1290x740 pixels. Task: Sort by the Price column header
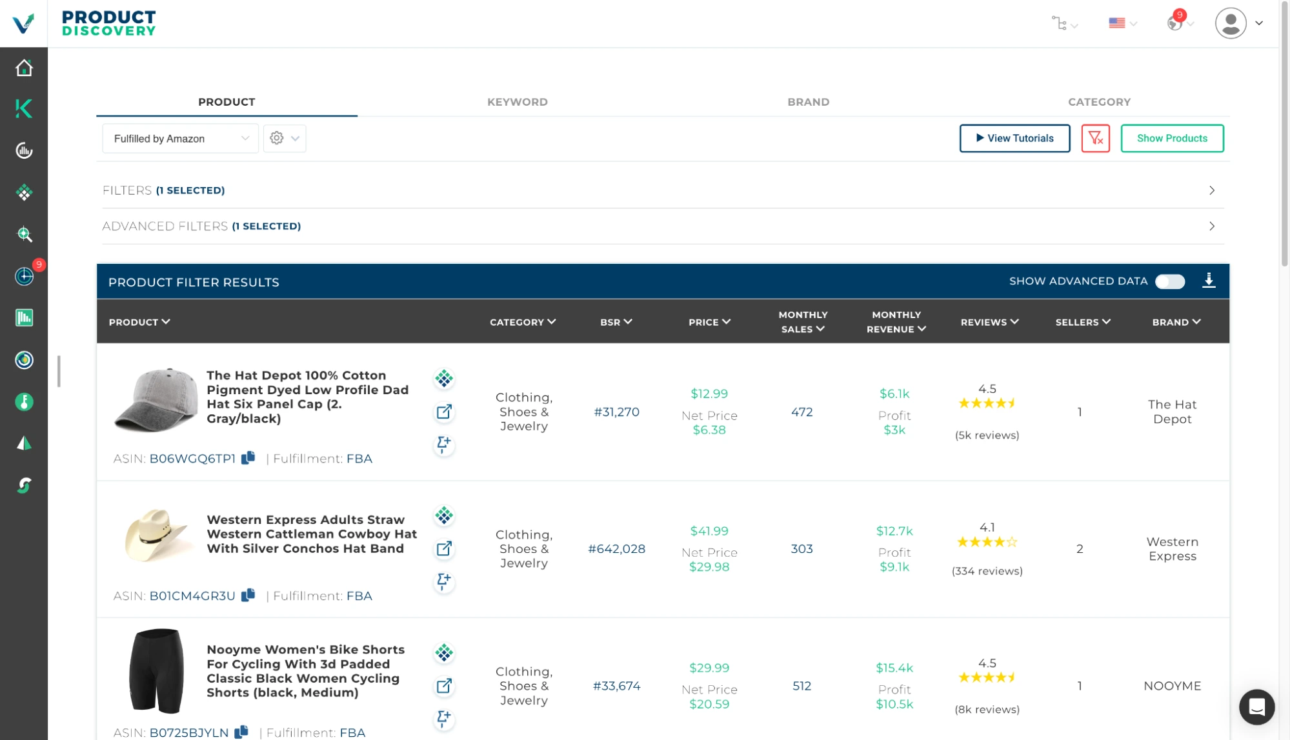point(709,322)
